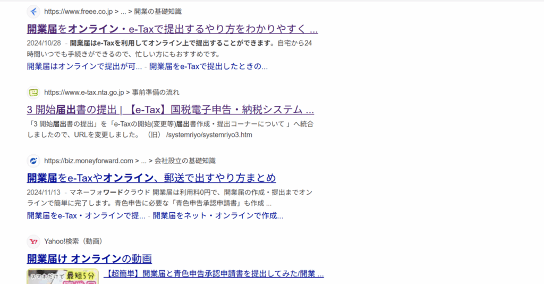Viewport: 544px width, 284px height.
Task: Click sublink 開業届はオンラインで提出が可...
Action: [84, 66]
